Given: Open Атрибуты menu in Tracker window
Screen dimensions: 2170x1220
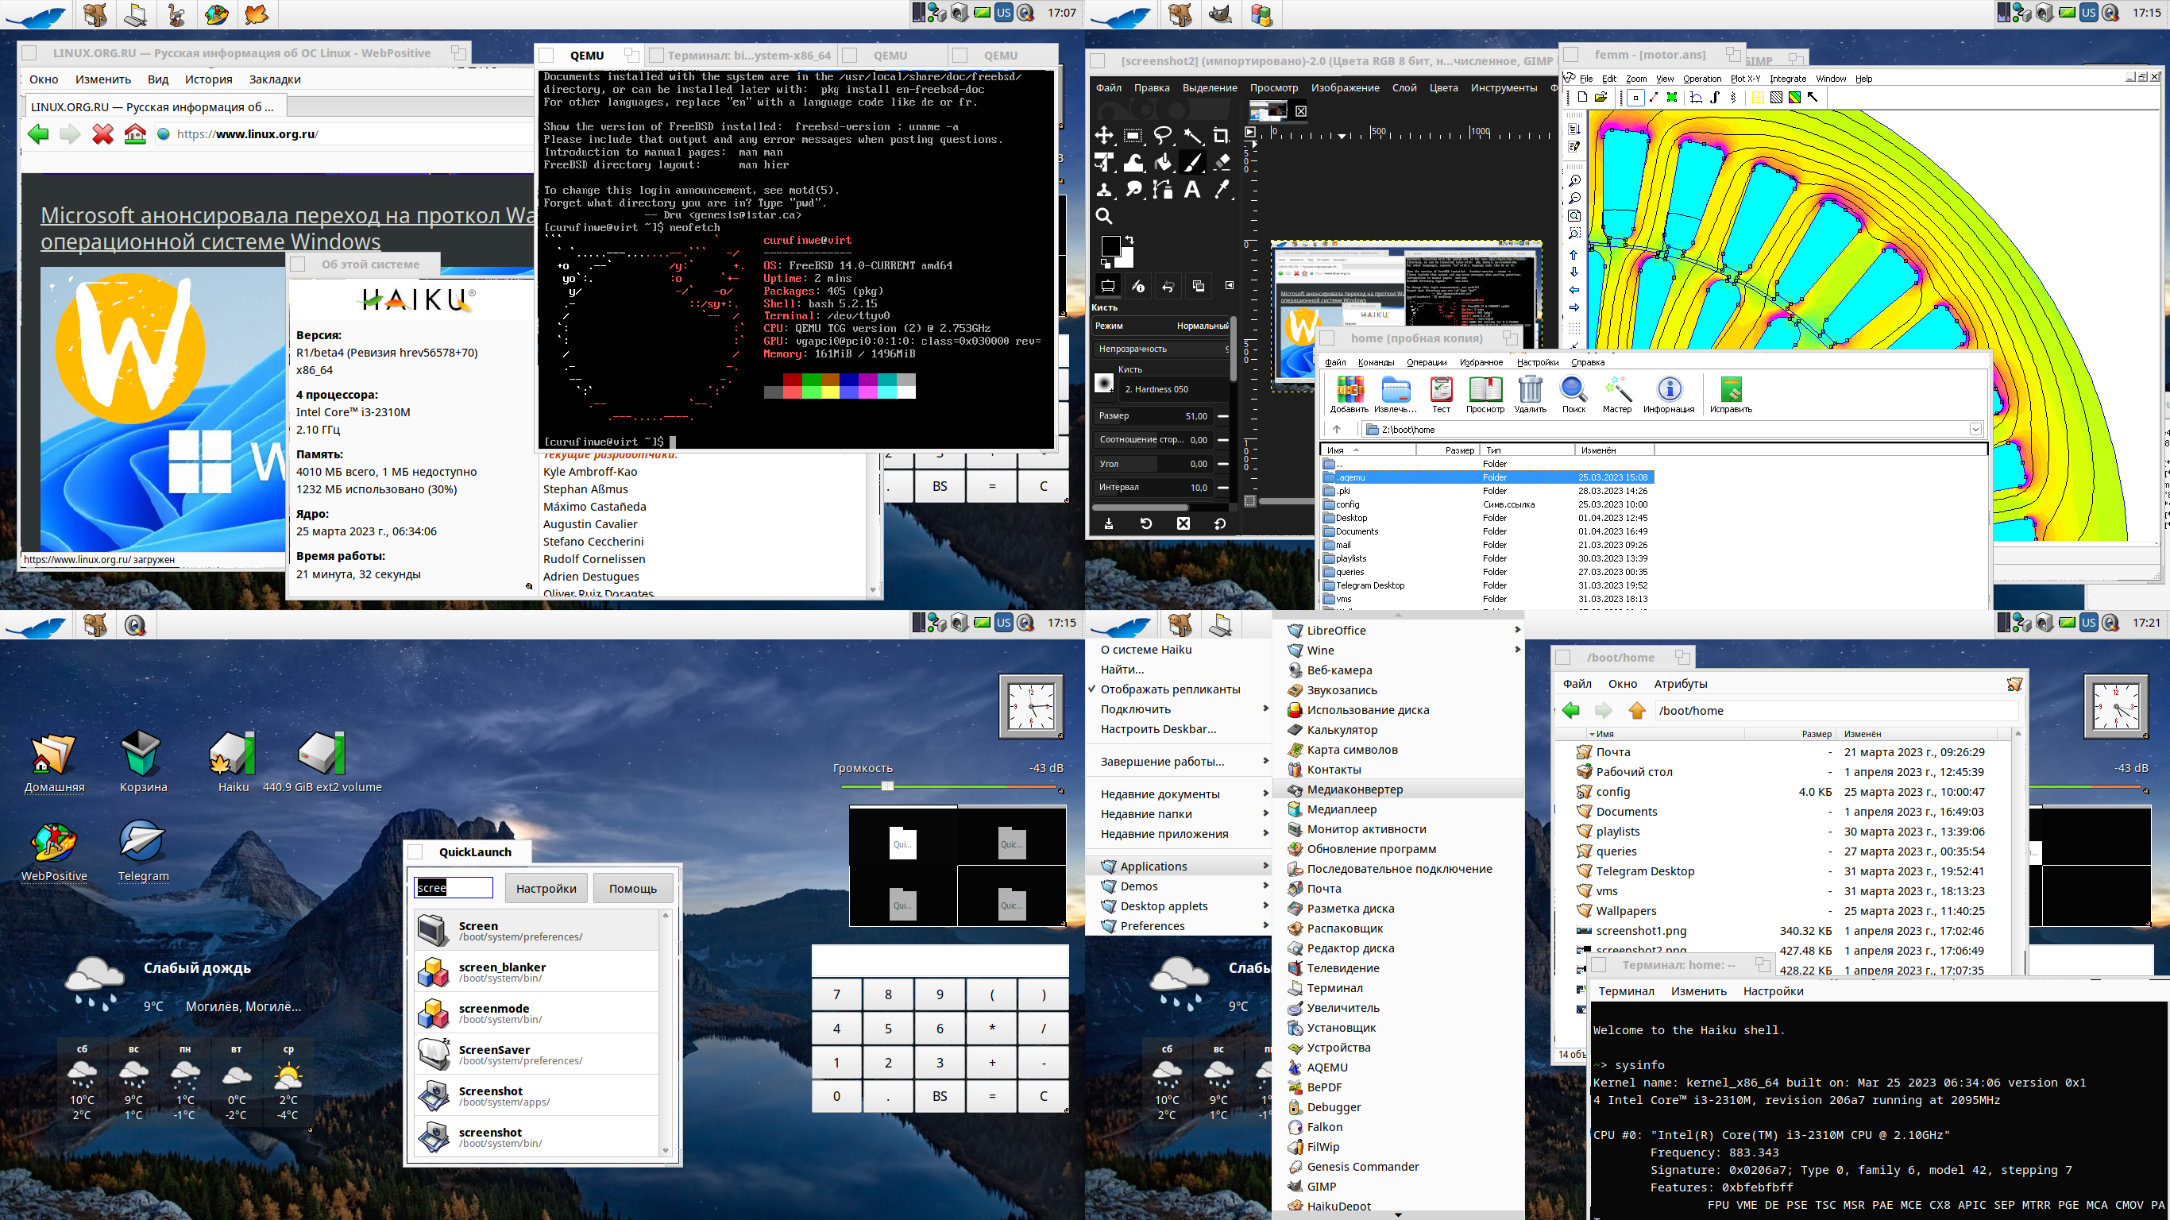Looking at the screenshot, I should pyautogui.click(x=1680, y=683).
